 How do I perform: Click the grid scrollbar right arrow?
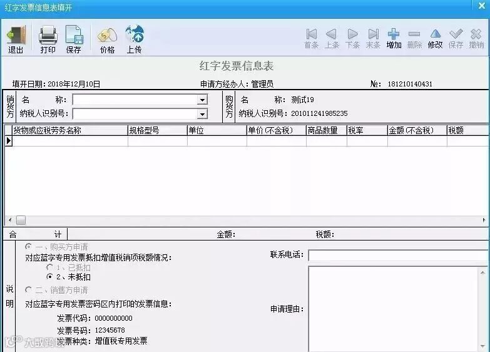pyautogui.click(x=484, y=220)
